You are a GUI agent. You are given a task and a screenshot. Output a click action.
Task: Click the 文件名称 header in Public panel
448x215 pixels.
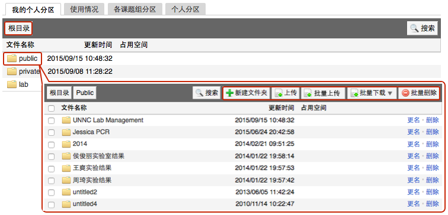click(74, 108)
